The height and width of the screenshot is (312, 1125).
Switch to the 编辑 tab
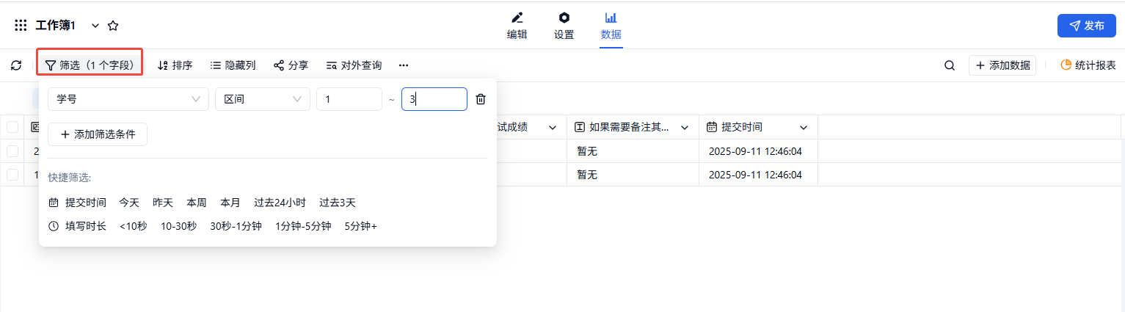[517, 26]
